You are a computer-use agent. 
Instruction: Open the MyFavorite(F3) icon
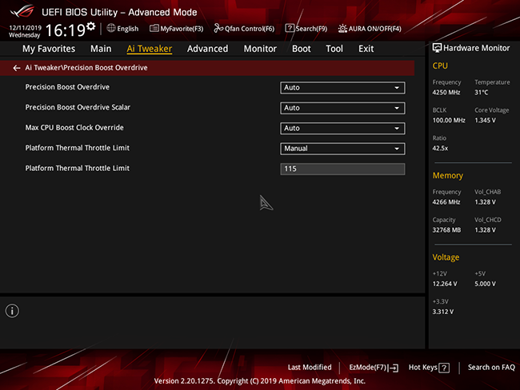[154, 29]
